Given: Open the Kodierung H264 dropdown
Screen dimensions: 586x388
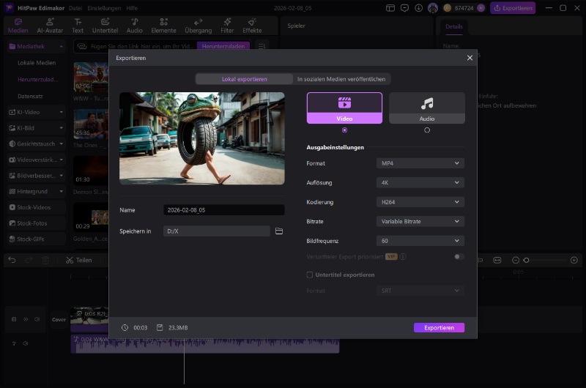Looking at the screenshot, I should tap(420, 202).
